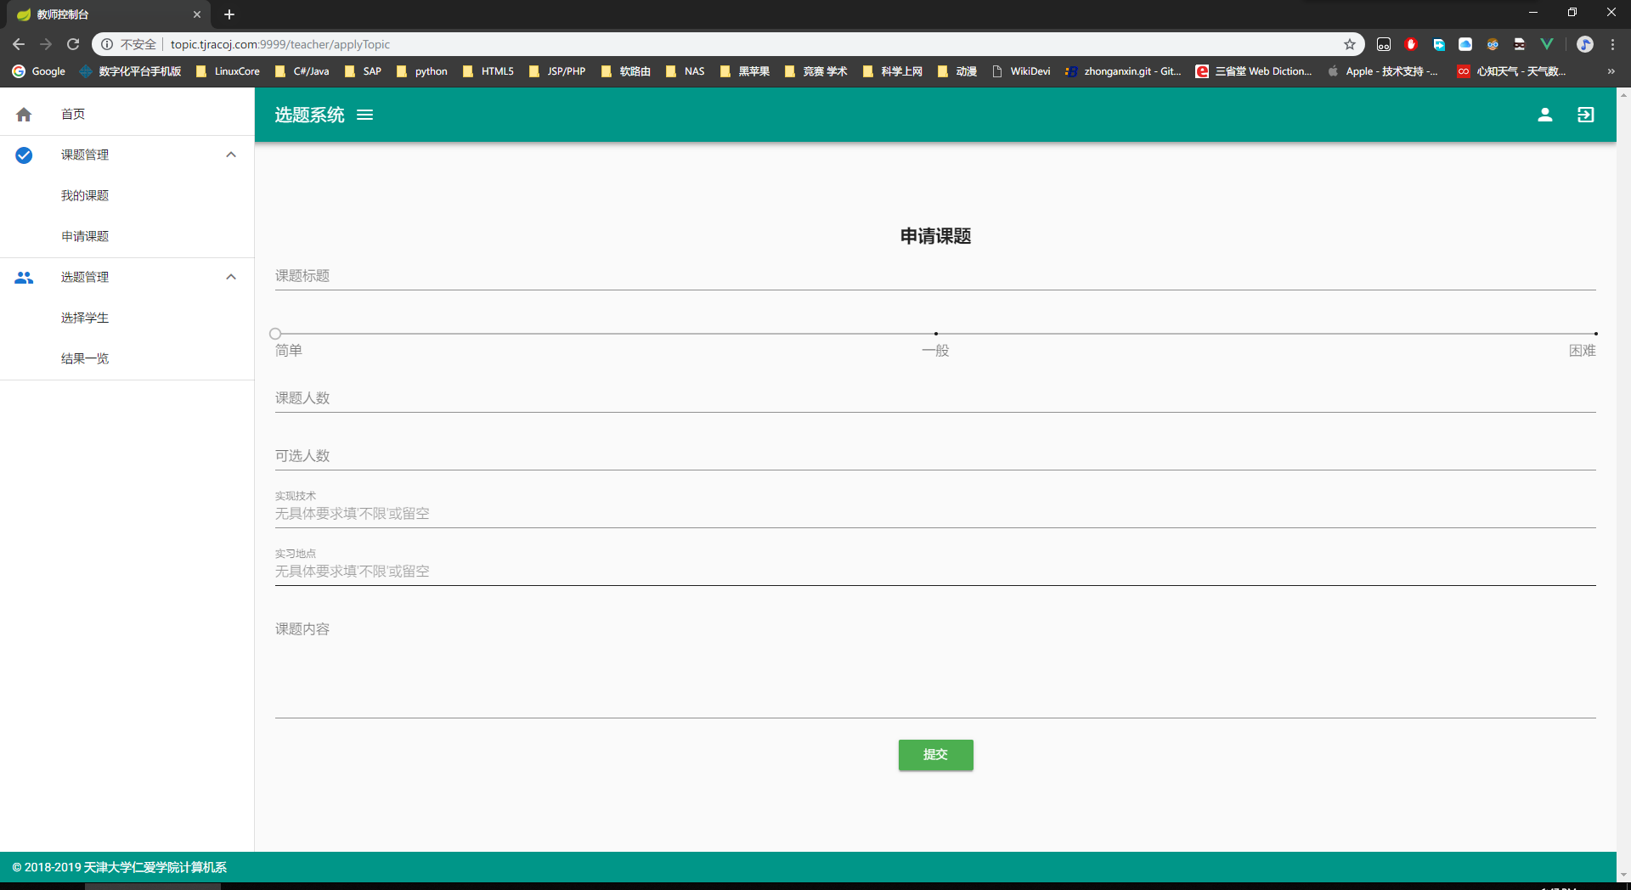Open the 科学上网 bookmark folder
This screenshot has height=890, width=1631.
(x=892, y=71)
